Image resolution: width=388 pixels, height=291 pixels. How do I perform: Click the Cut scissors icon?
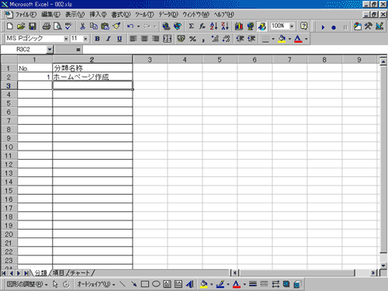click(82, 26)
